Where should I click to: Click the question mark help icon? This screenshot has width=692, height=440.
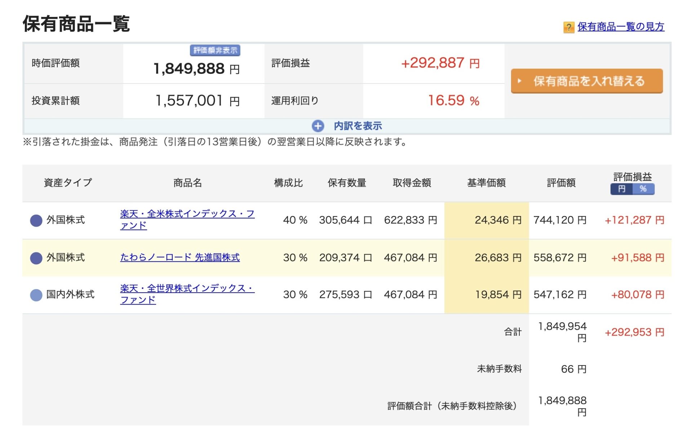pyautogui.click(x=568, y=27)
